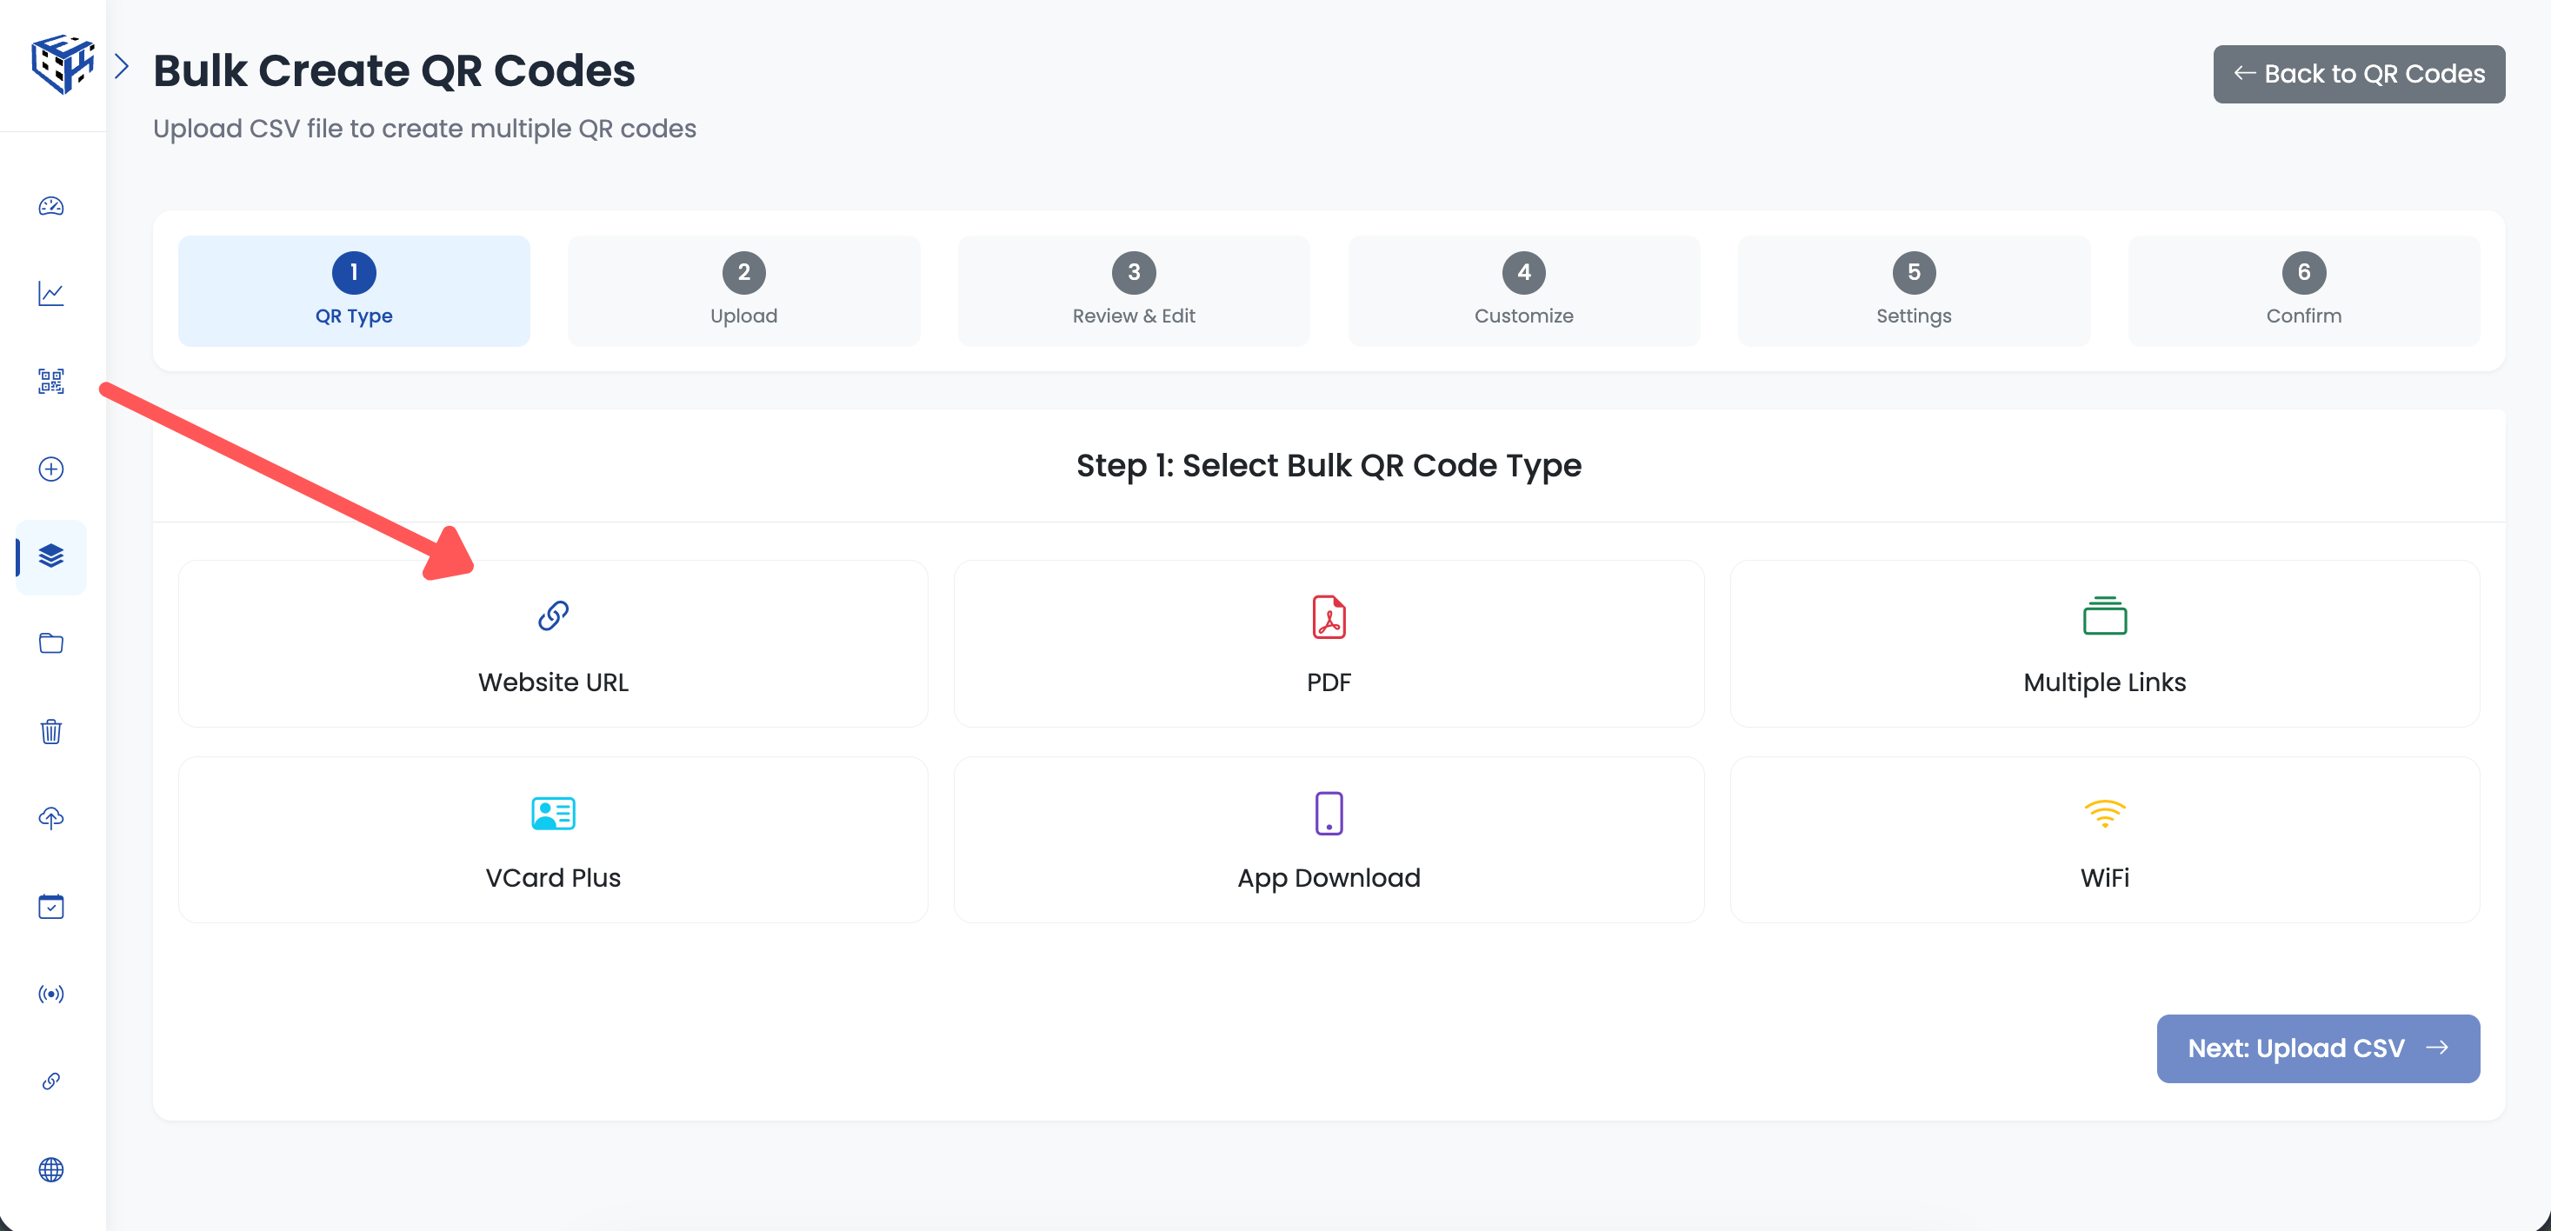
Task: Select the broadcast signal icon in sidebar
Action: click(x=50, y=994)
